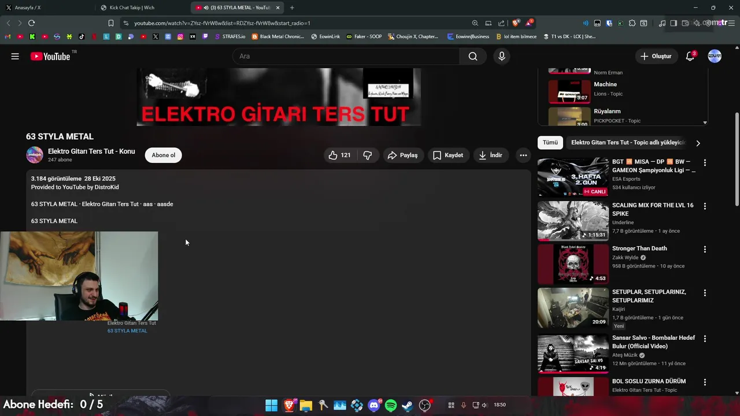
Task: Open the account avatar menu
Action: [x=715, y=56]
